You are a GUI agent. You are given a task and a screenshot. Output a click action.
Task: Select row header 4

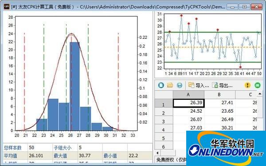164,128
